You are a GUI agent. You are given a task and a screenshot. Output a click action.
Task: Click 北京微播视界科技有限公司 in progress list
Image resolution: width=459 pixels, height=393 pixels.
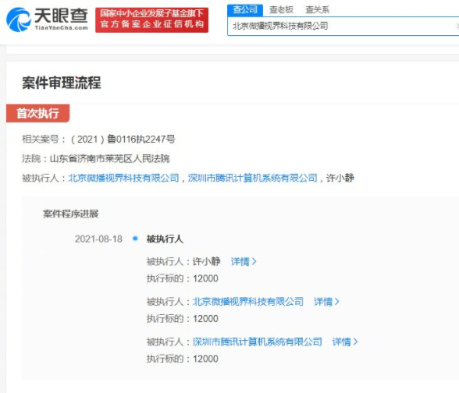248,302
